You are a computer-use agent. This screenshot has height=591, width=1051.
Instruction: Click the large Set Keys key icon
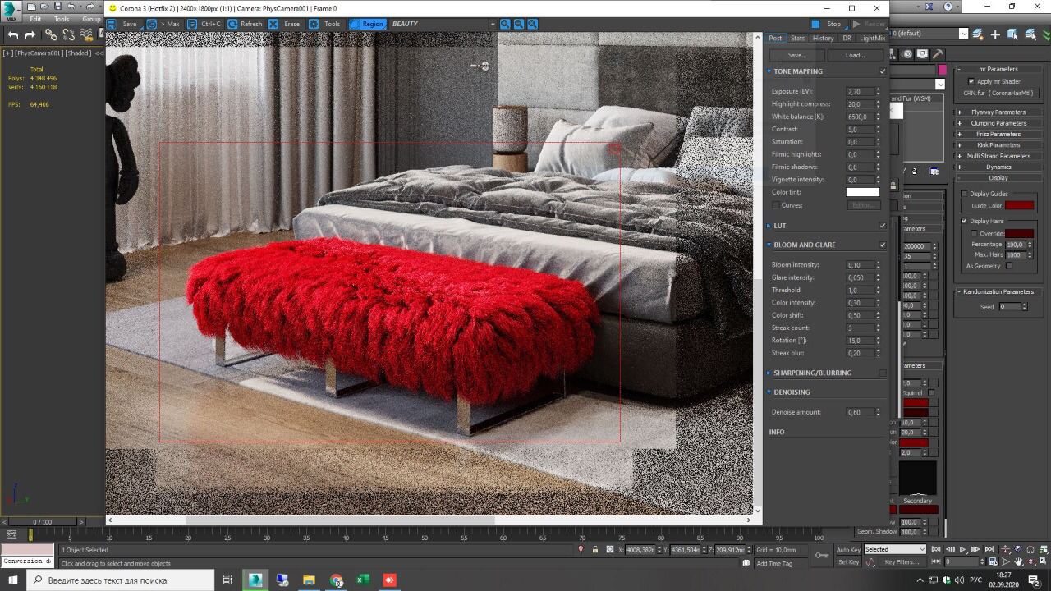click(821, 556)
